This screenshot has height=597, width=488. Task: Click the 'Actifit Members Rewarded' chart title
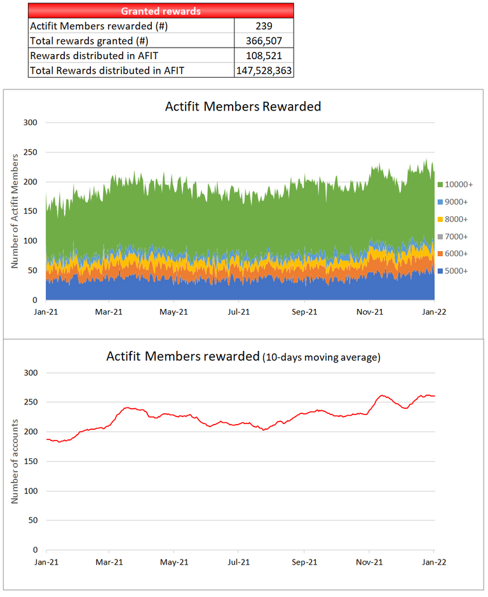[x=243, y=106]
